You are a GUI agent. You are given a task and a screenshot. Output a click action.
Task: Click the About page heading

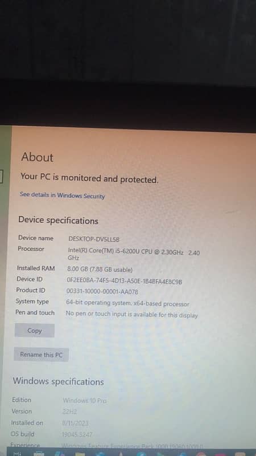pos(37,158)
